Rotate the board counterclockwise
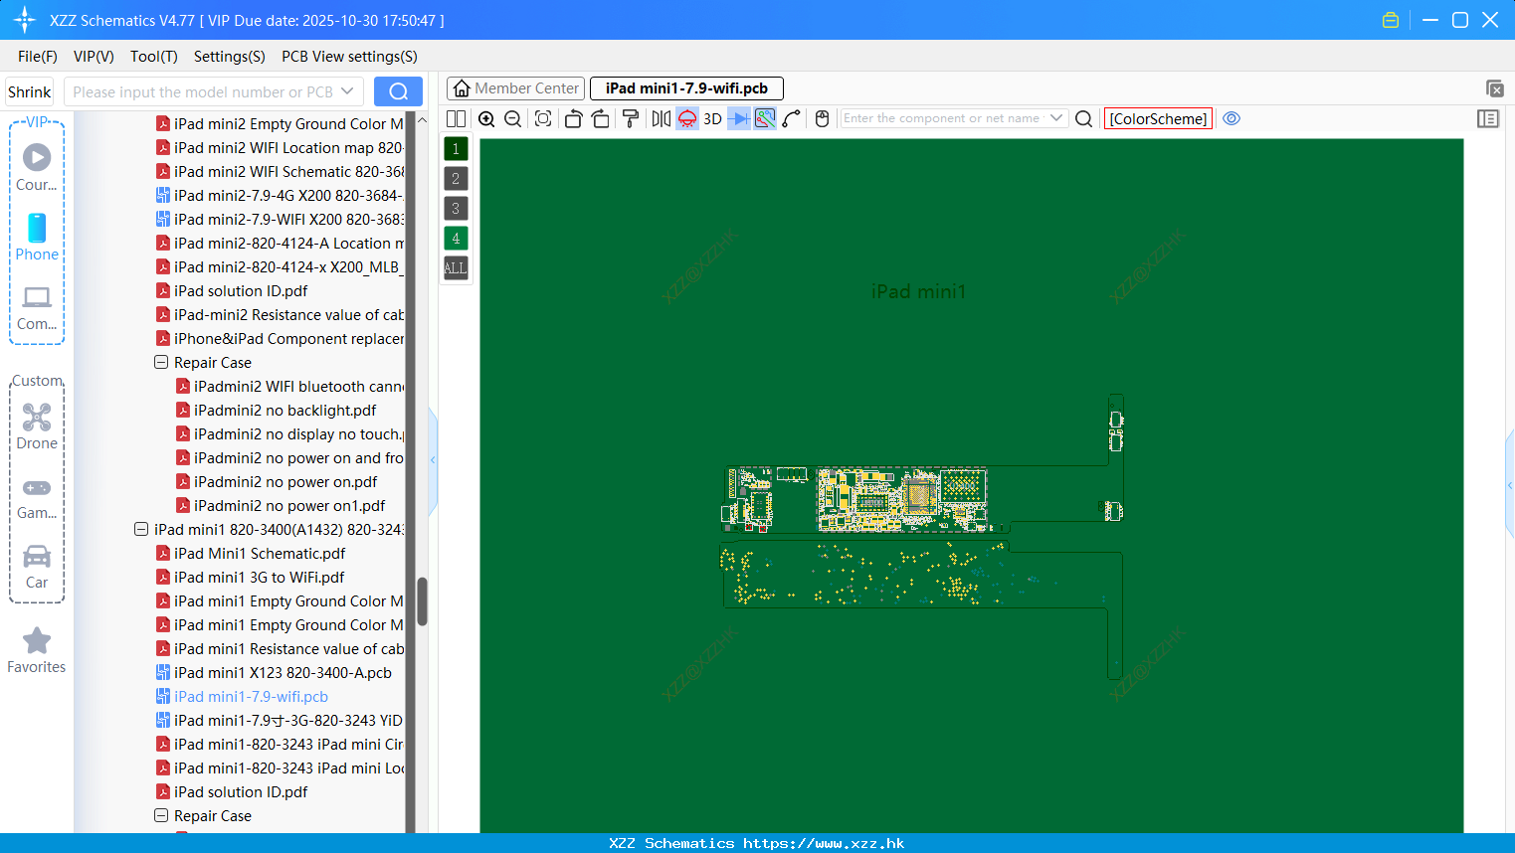Screen dimensions: 1515x853 click(x=573, y=118)
